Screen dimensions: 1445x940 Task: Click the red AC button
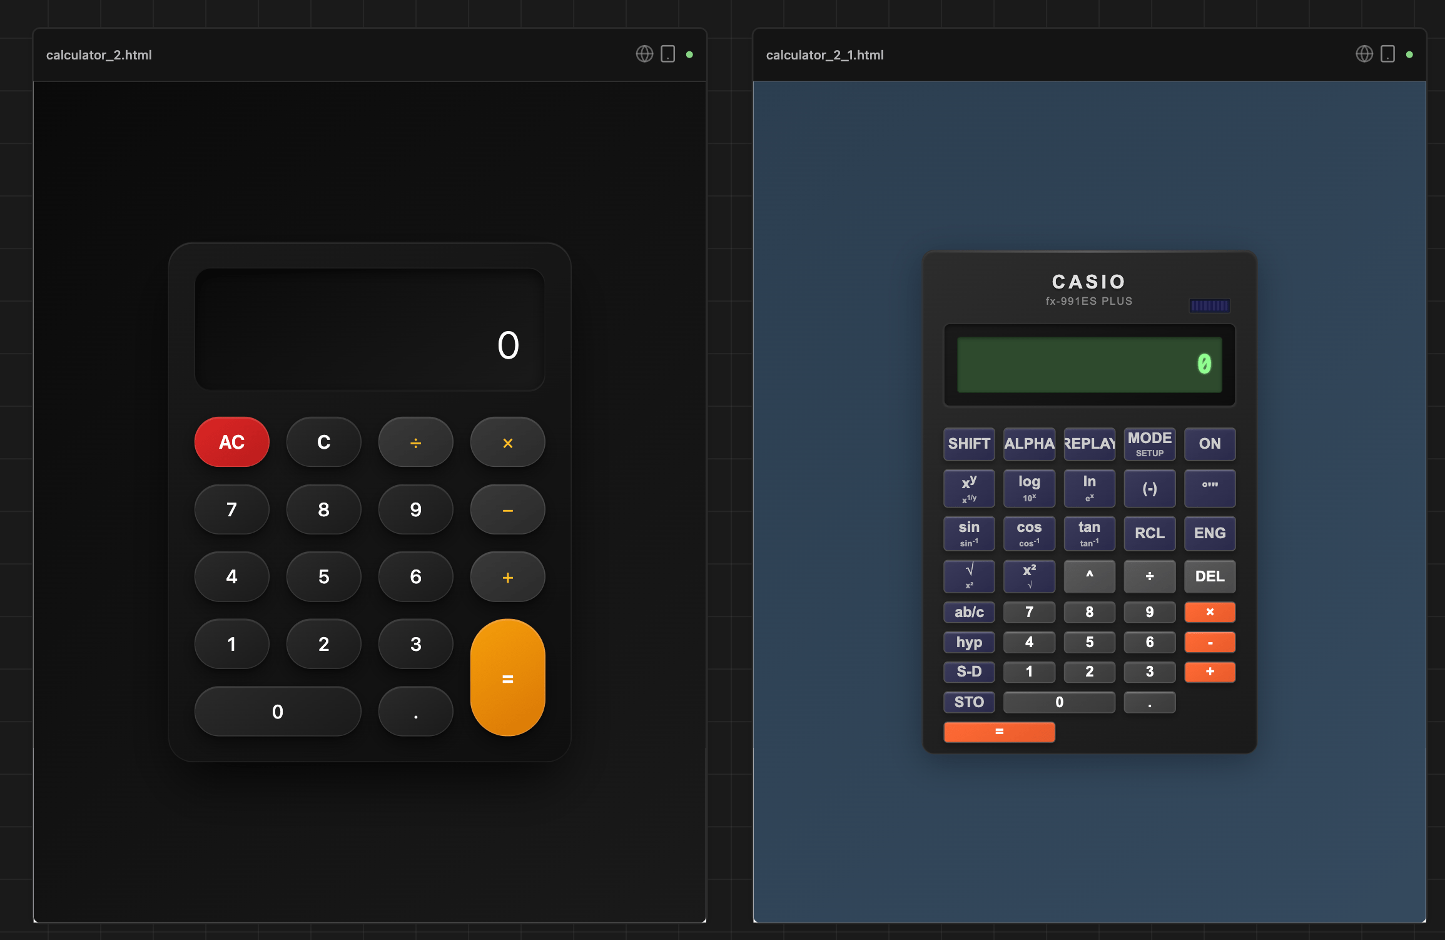click(x=232, y=442)
